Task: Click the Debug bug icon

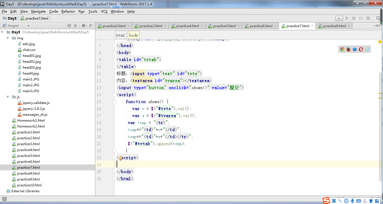Action: (x=354, y=18)
